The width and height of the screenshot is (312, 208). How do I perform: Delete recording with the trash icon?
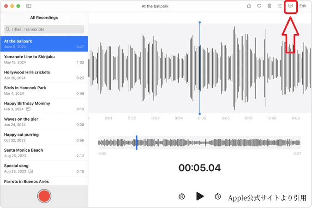[269, 6]
